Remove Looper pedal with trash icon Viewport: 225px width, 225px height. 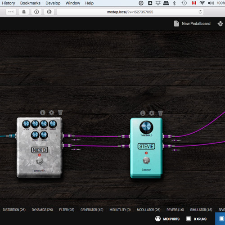(160, 113)
